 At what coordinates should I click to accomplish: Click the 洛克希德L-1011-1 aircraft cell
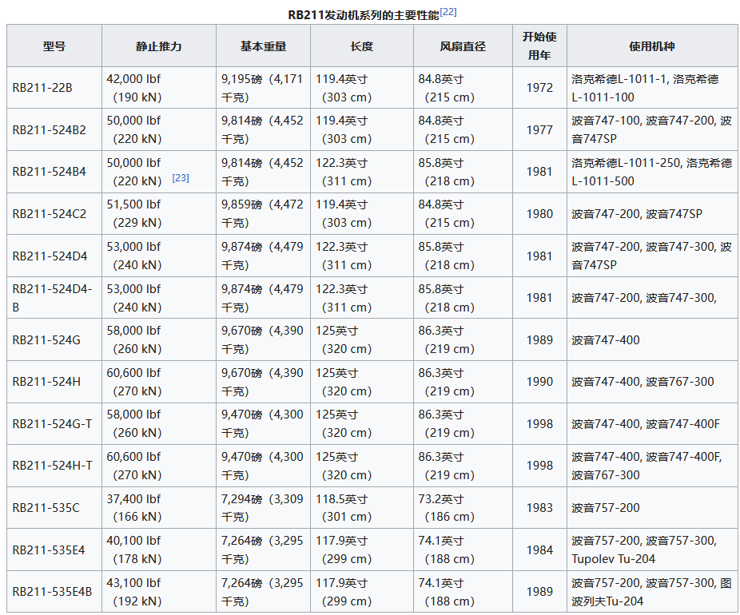[x=652, y=88]
